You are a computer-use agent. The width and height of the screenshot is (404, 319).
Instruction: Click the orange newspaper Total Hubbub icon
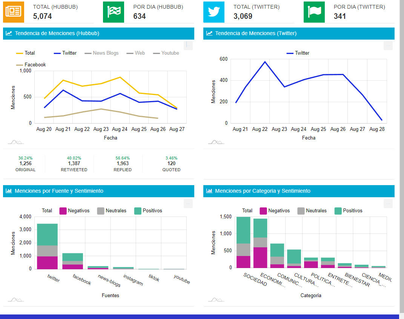click(14, 12)
